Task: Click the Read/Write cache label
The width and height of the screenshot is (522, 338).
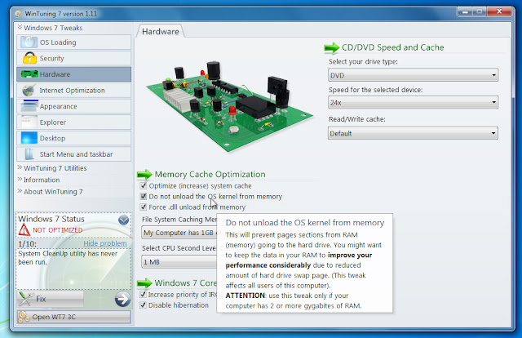Action: click(x=357, y=119)
